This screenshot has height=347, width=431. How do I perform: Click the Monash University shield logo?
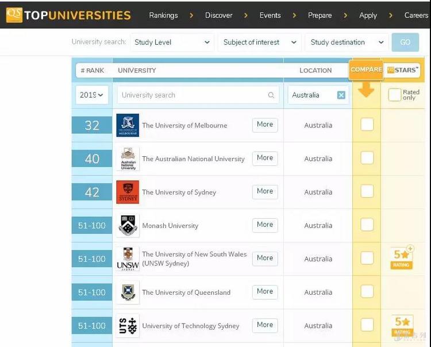(128, 225)
